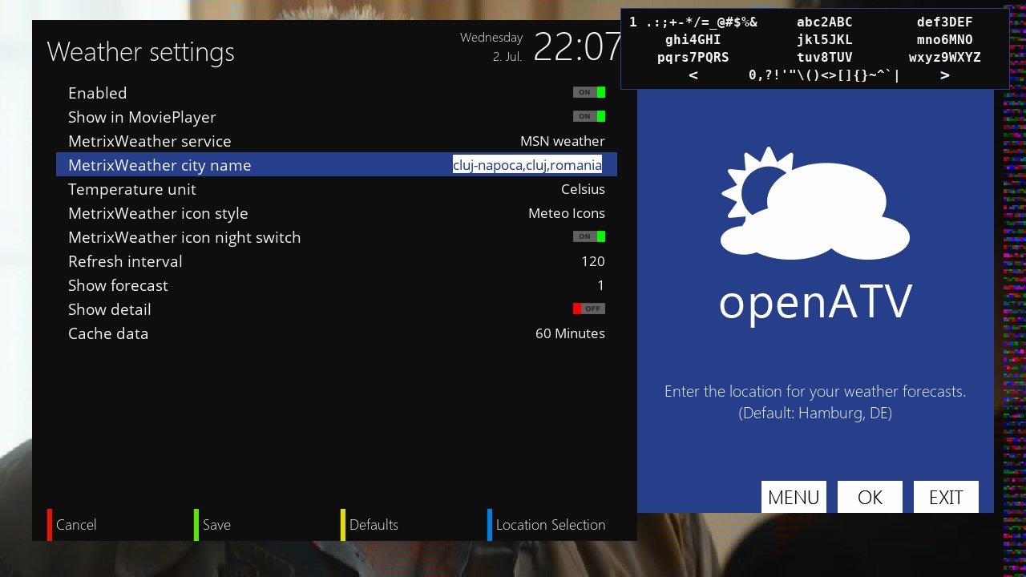
Task: Select the pqrs7PQRS keypad group
Action: pos(693,58)
